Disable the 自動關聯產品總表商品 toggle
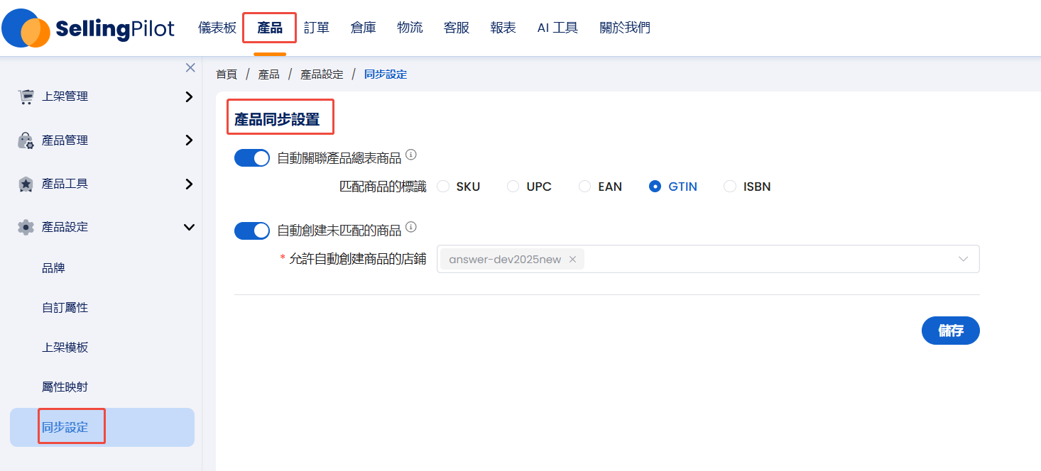Viewport: 1041px width, 471px height. pos(252,157)
